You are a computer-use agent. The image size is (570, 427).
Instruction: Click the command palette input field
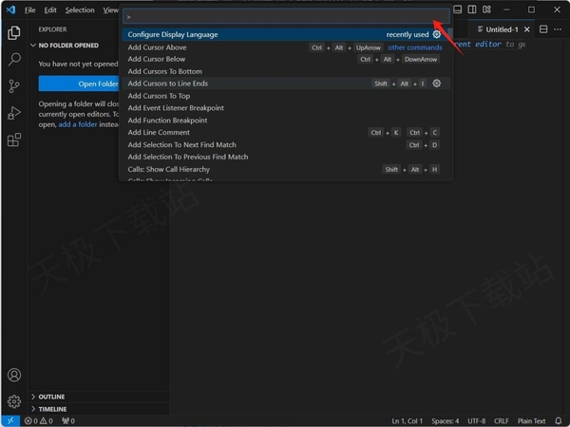285,16
